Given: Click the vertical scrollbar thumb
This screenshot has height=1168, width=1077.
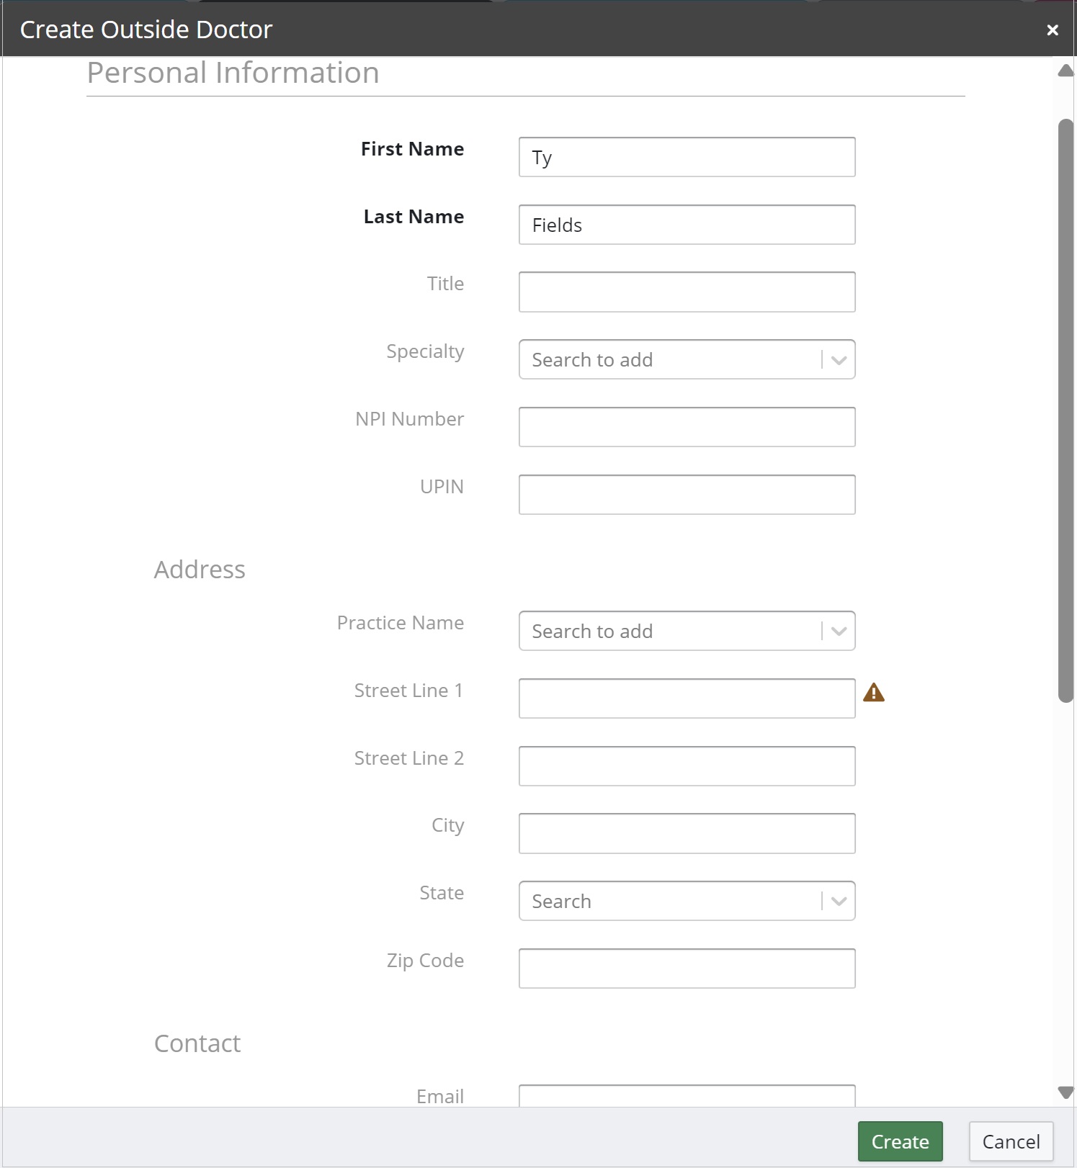Looking at the screenshot, I should [1065, 410].
